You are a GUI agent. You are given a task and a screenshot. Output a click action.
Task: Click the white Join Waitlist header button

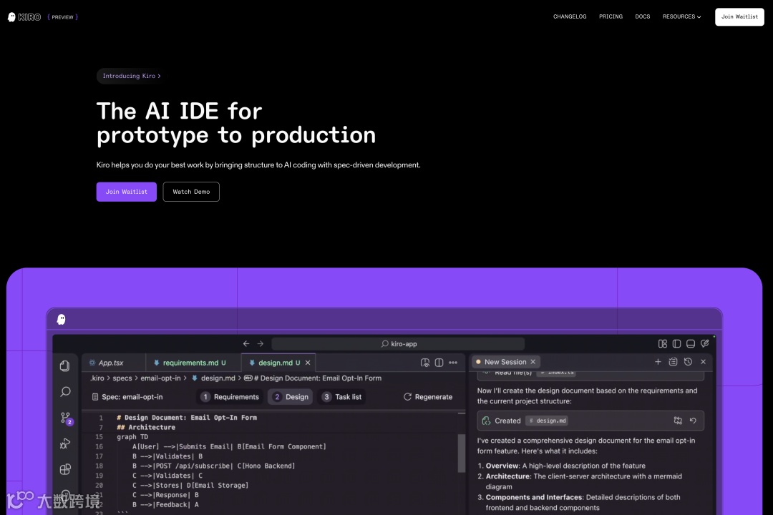tap(739, 16)
